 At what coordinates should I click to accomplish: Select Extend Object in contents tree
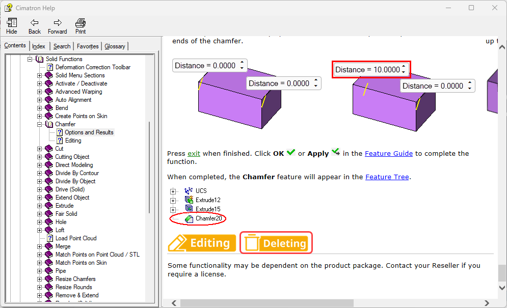point(72,198)
